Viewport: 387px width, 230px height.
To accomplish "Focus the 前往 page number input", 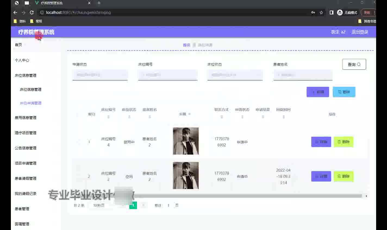I will 168,205.
